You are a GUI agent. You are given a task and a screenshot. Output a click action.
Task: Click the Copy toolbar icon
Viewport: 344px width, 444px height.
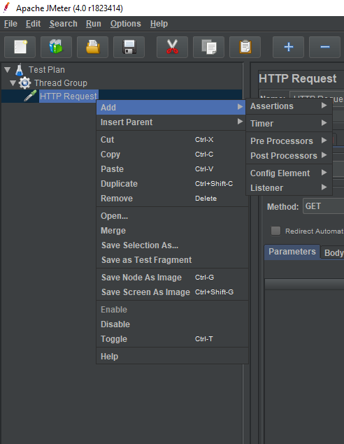tap(208, 47)
